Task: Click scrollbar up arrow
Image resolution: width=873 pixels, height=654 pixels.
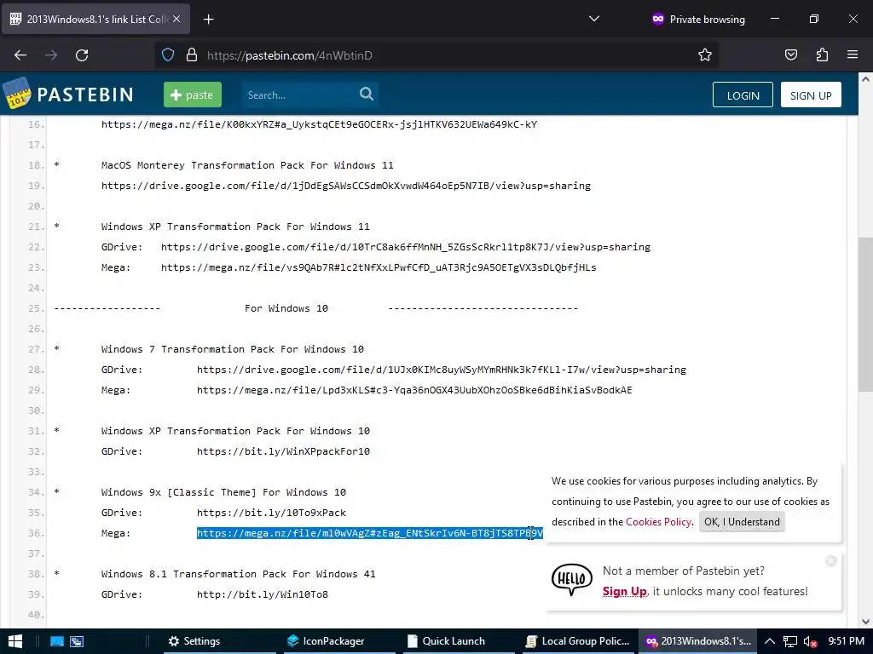Action: 866,79
